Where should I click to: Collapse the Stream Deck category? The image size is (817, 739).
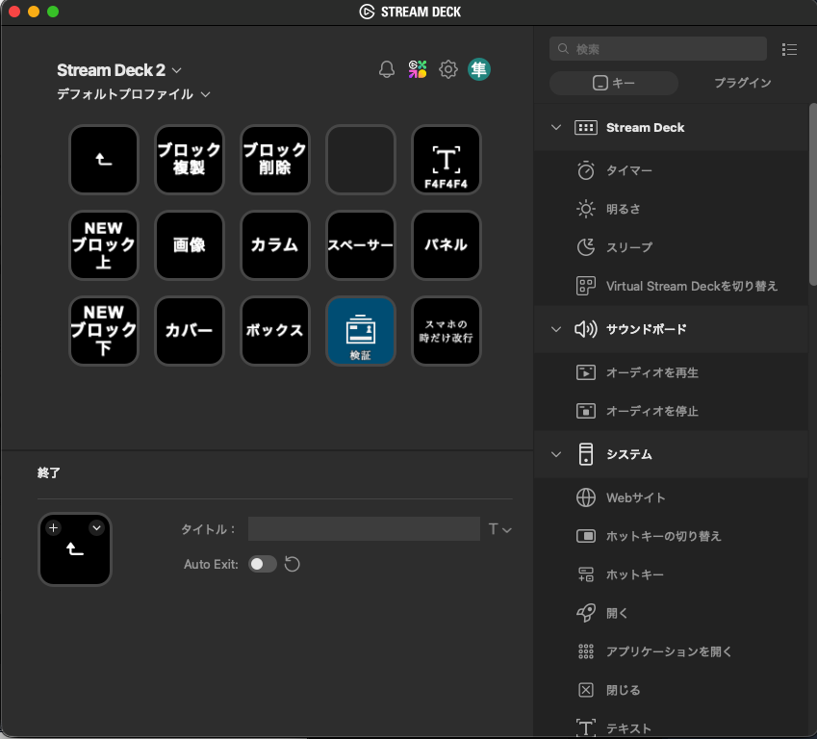(x=556, y=128)
